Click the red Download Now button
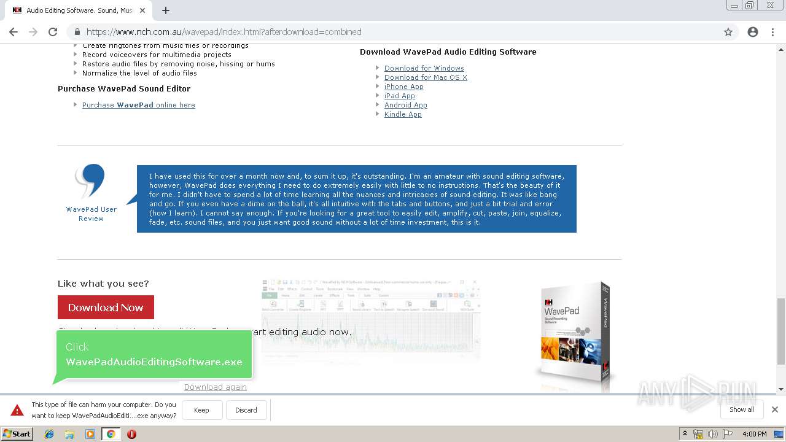This screenshot has height=442, width=786. click(106, 307)
